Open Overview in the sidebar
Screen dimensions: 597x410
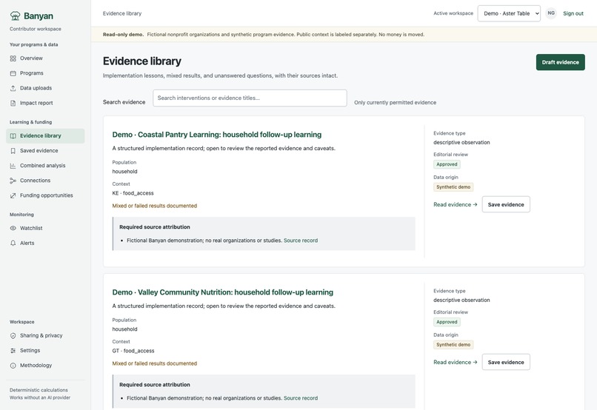click(x=45, y=58)
